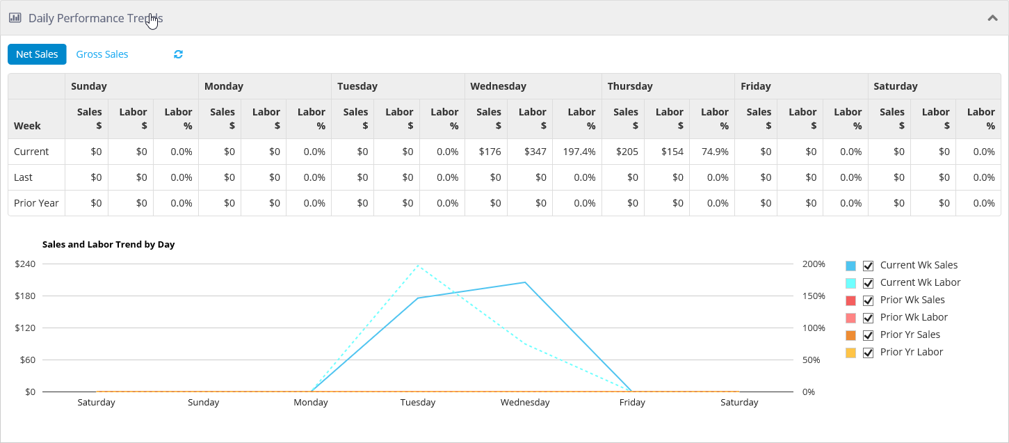Select the Prior Year row label

click(36, 203)
